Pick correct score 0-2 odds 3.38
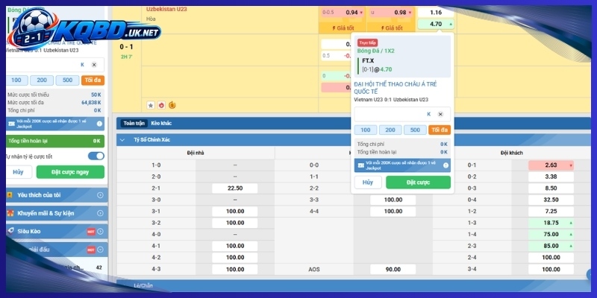This screenshot has height=298, width=597. coord(551,177)
